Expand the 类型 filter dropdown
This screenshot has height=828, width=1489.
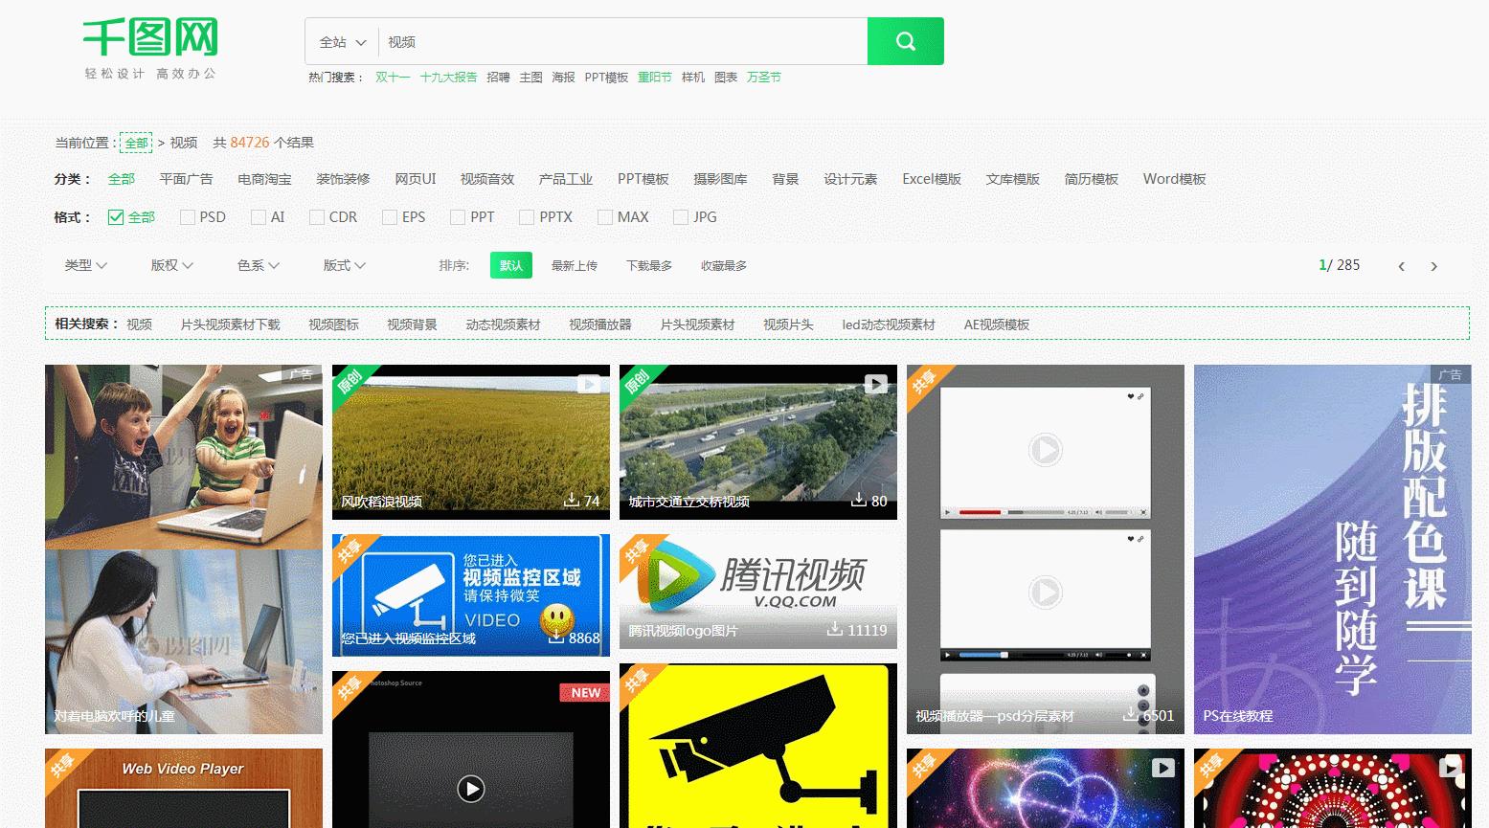pos(85,265)
